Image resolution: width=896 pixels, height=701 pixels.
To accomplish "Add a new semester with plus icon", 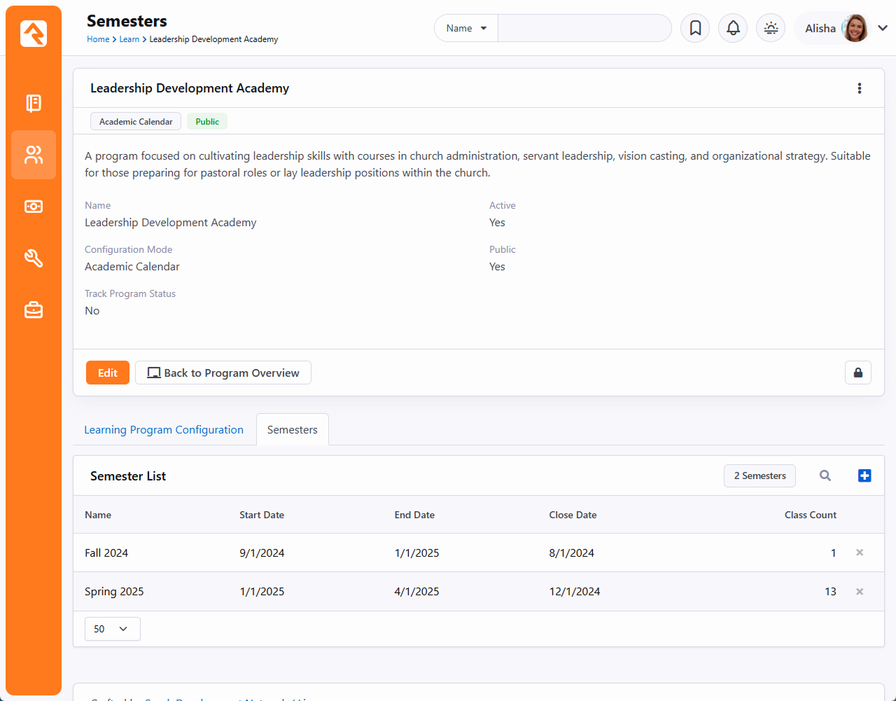I will 864,476.
